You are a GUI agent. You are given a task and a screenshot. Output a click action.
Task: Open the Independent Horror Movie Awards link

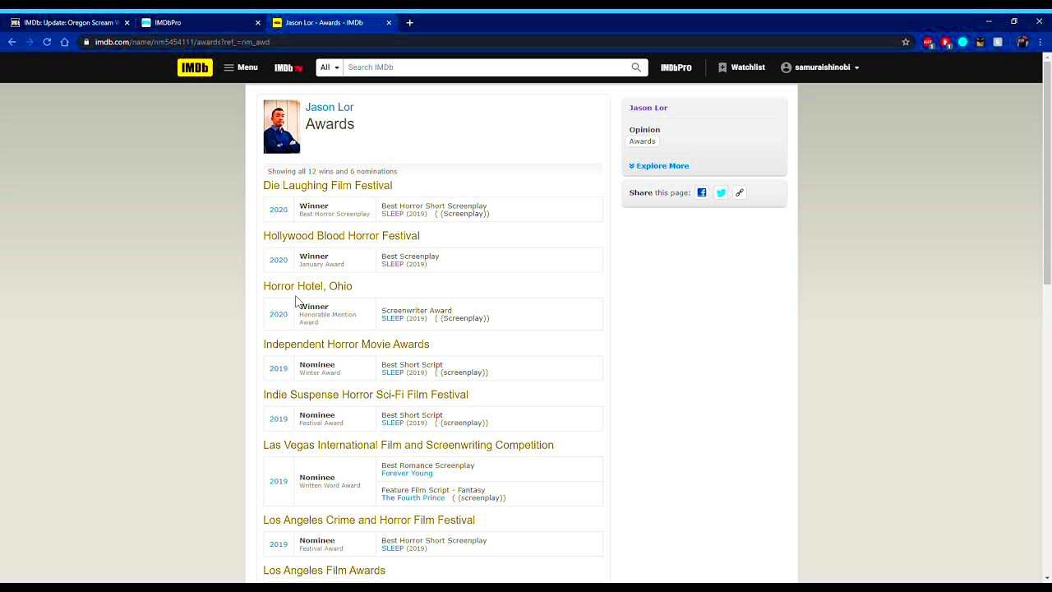click(x=346, y=345)
